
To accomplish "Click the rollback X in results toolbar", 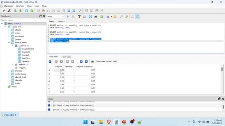I will (61, 62).
